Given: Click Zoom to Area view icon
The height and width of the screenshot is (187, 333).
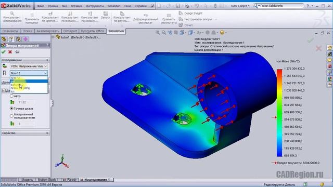Looking at the screenshot, I should coord(164,32).
